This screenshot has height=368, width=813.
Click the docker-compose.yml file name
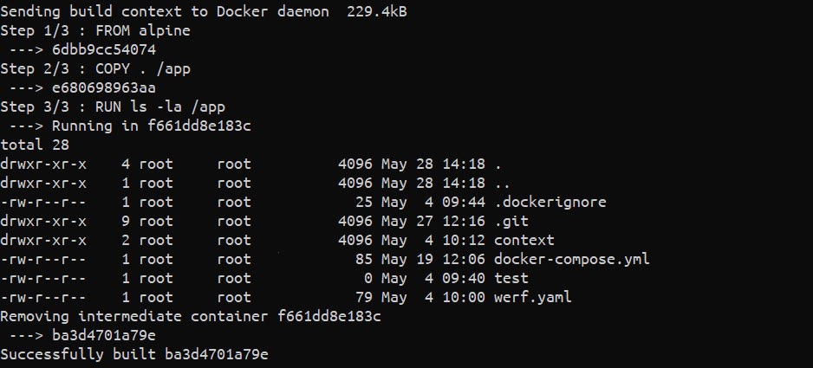[571, 259]
